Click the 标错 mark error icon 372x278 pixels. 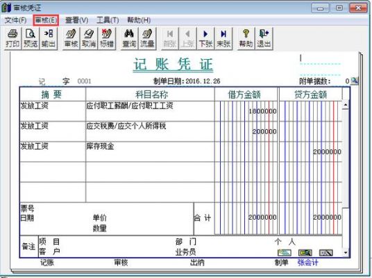[106, 38]
